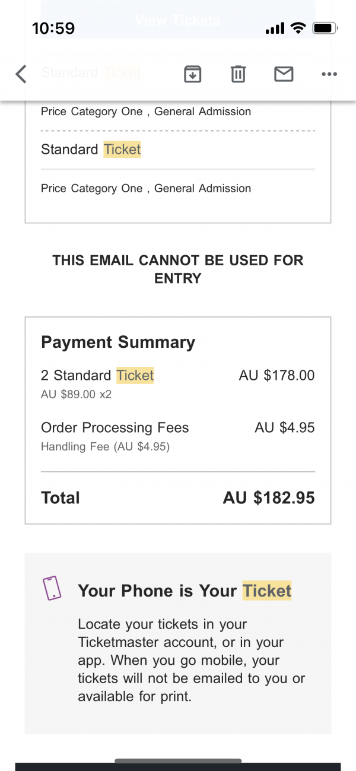Tap the 10:59 clock in status bar
This screenshot has height=771, width=356.
(x=53, y=28)
